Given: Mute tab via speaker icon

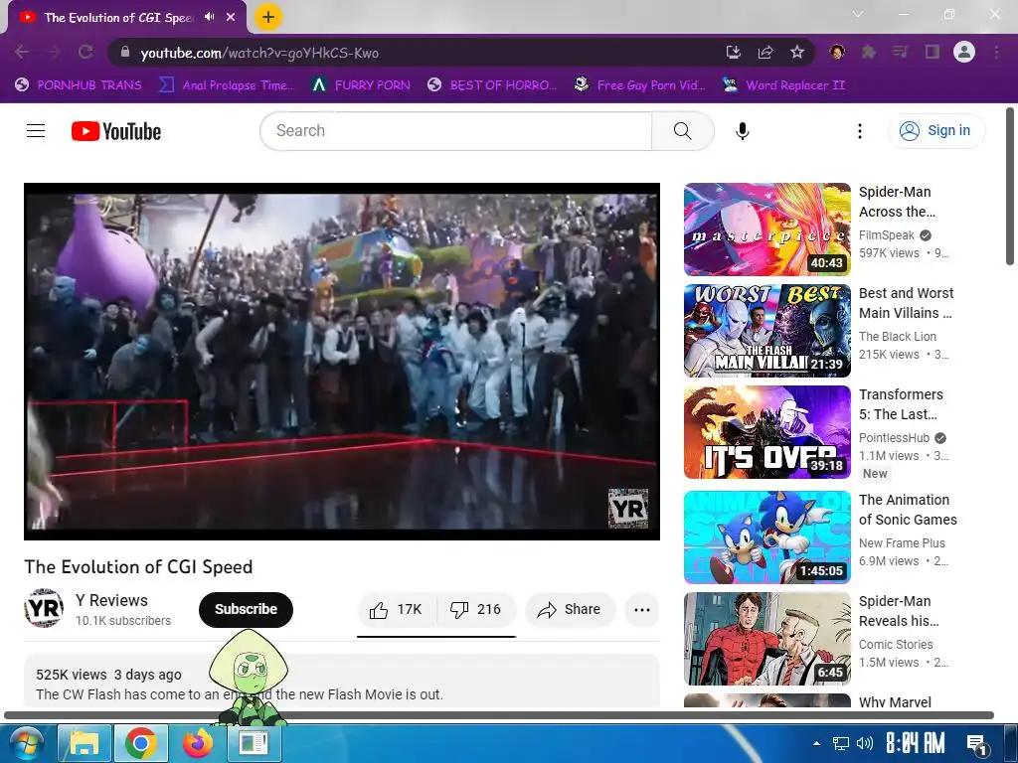Looking at the screenshot, I should pos(209,17).
